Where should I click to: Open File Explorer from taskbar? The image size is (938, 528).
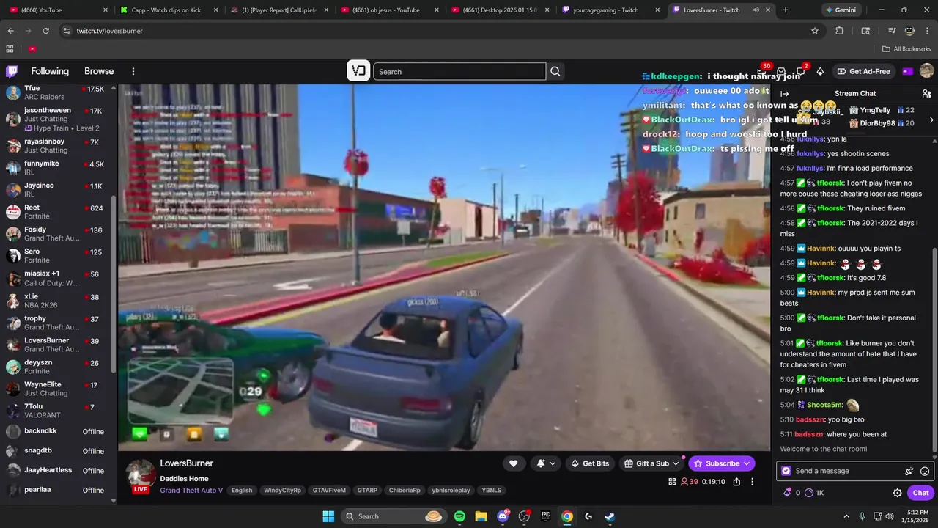tap(481, 516)
